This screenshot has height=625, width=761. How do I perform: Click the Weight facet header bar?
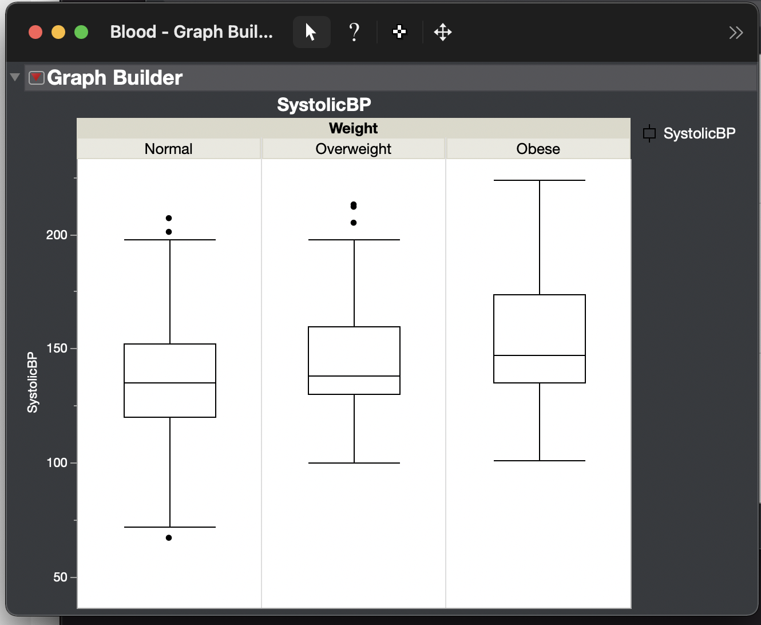pos(353,128)
